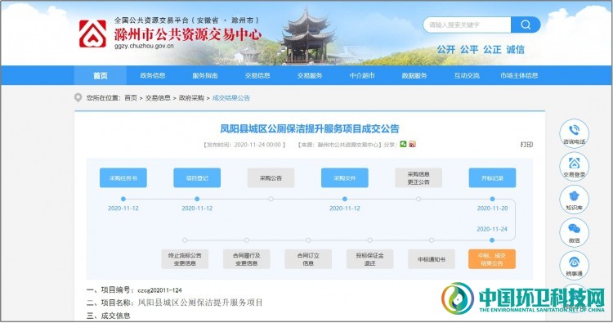Share via the green WeChat share icon
Image resolution: width=613 pixels, height=323 pixels.
click(403, 144)
